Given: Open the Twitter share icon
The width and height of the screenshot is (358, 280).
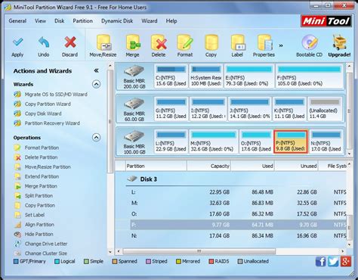Looking at the screenshot, I should pyautogui.click(x=333, y=262).
